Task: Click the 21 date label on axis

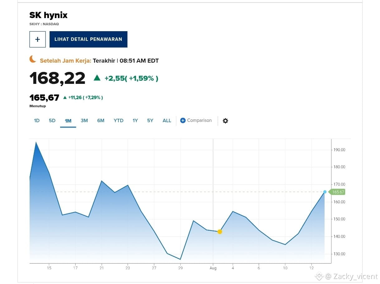Action: point(102,268)
